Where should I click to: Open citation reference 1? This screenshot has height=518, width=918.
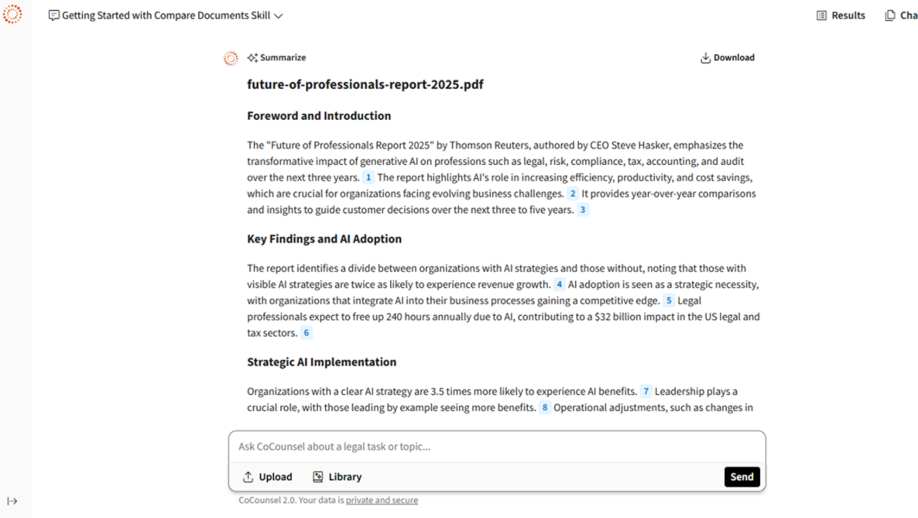coord(369,178)
